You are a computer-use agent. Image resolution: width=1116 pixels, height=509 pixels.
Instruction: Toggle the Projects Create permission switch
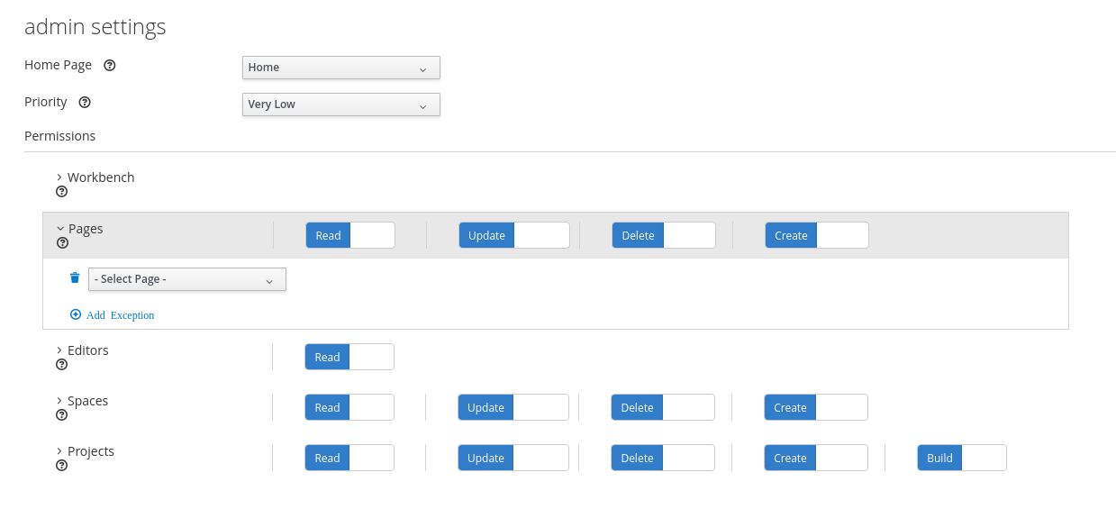tap(815, 459)
